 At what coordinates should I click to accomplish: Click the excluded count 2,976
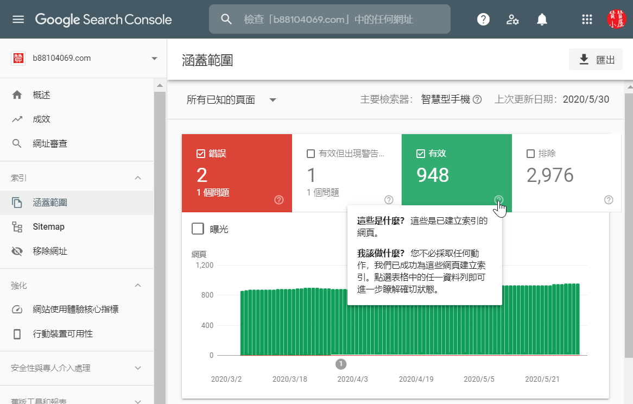550,175
